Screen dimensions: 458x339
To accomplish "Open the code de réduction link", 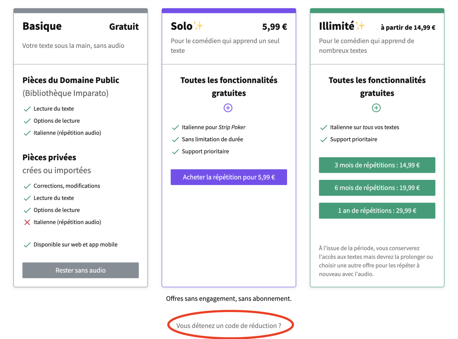I will point(229,326).
